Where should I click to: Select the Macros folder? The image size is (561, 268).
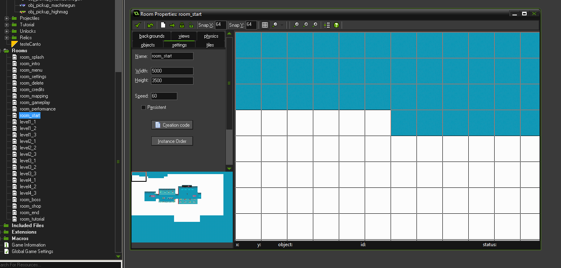point(20,238)
